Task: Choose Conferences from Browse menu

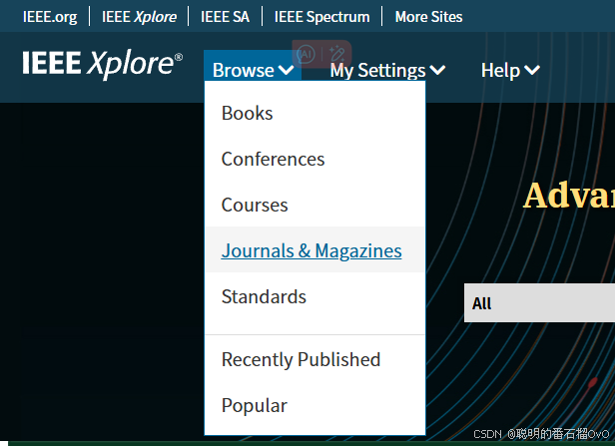Action: point(273,159)
